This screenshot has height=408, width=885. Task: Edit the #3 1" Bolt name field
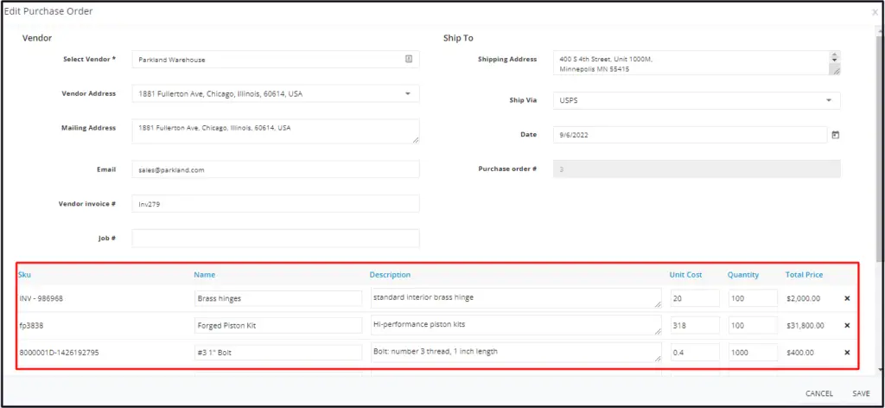pos(278,353)
